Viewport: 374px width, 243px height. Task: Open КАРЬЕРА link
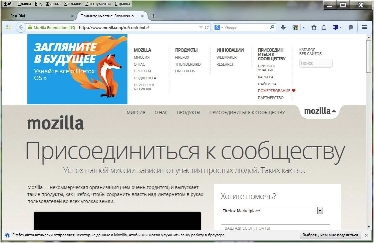click(x=266, y=77)
